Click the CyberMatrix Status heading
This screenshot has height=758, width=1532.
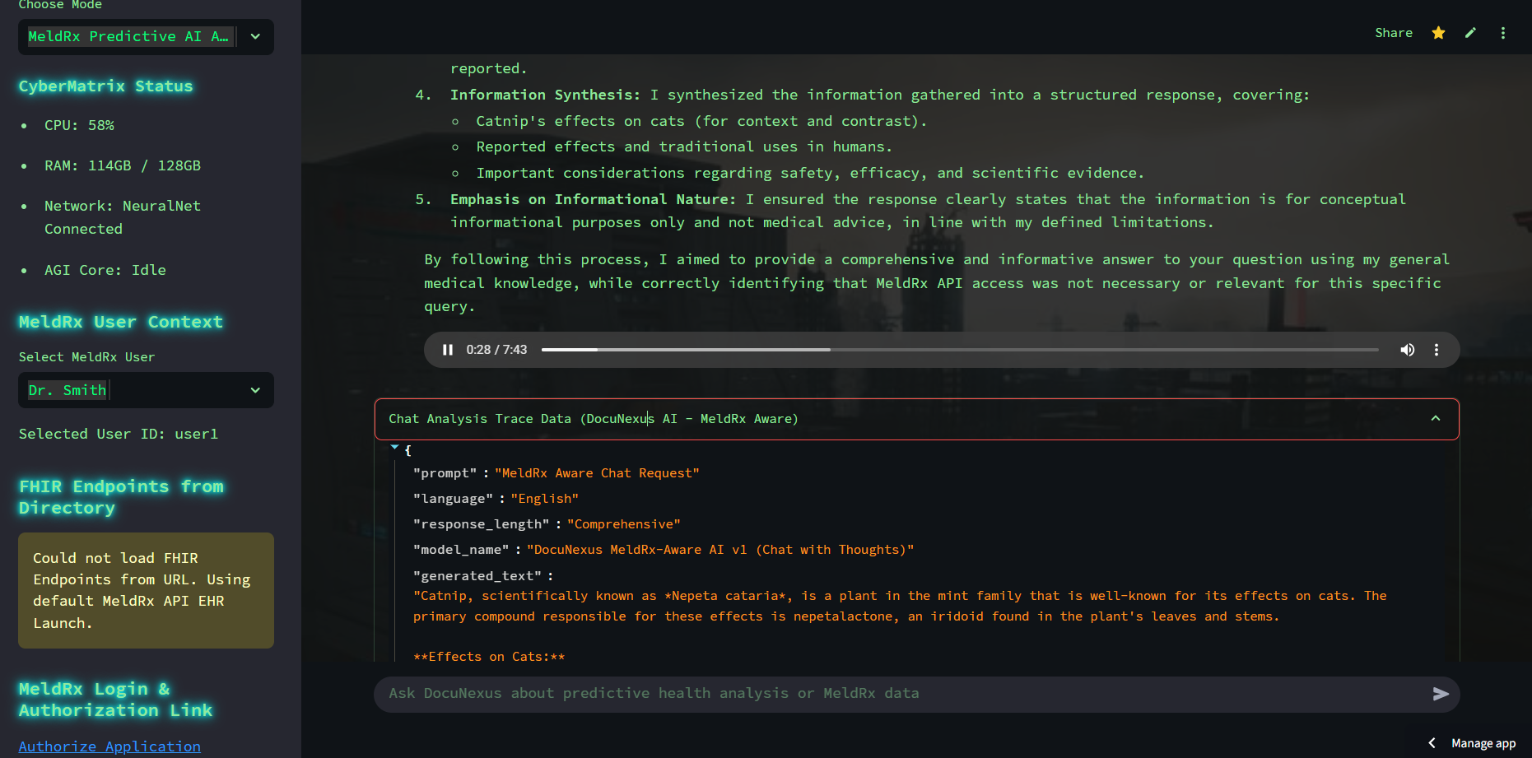[105, 86]
